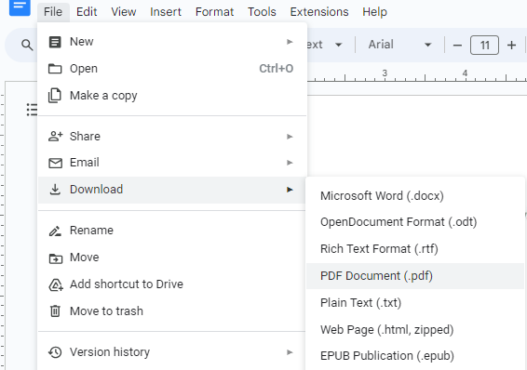Download as Microsoft Word (.docx)

[x=415, y=196]
